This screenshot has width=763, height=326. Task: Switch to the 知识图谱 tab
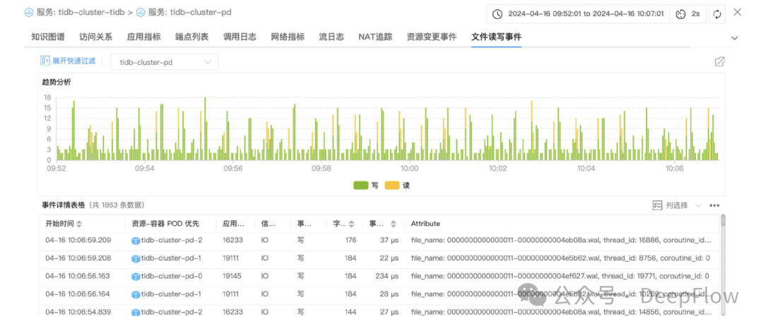pos(48,37)
